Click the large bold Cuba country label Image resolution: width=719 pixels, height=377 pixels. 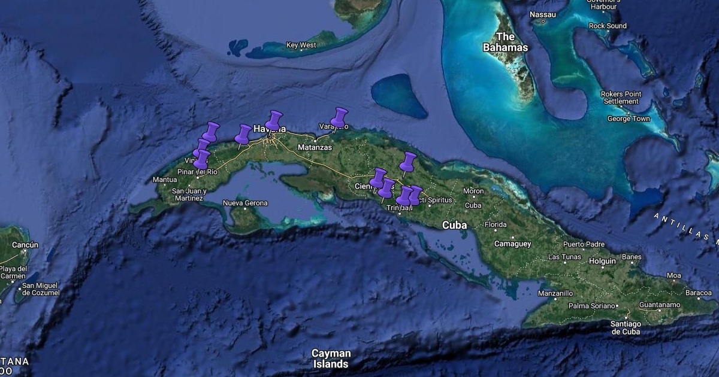[x=454, y=226]
